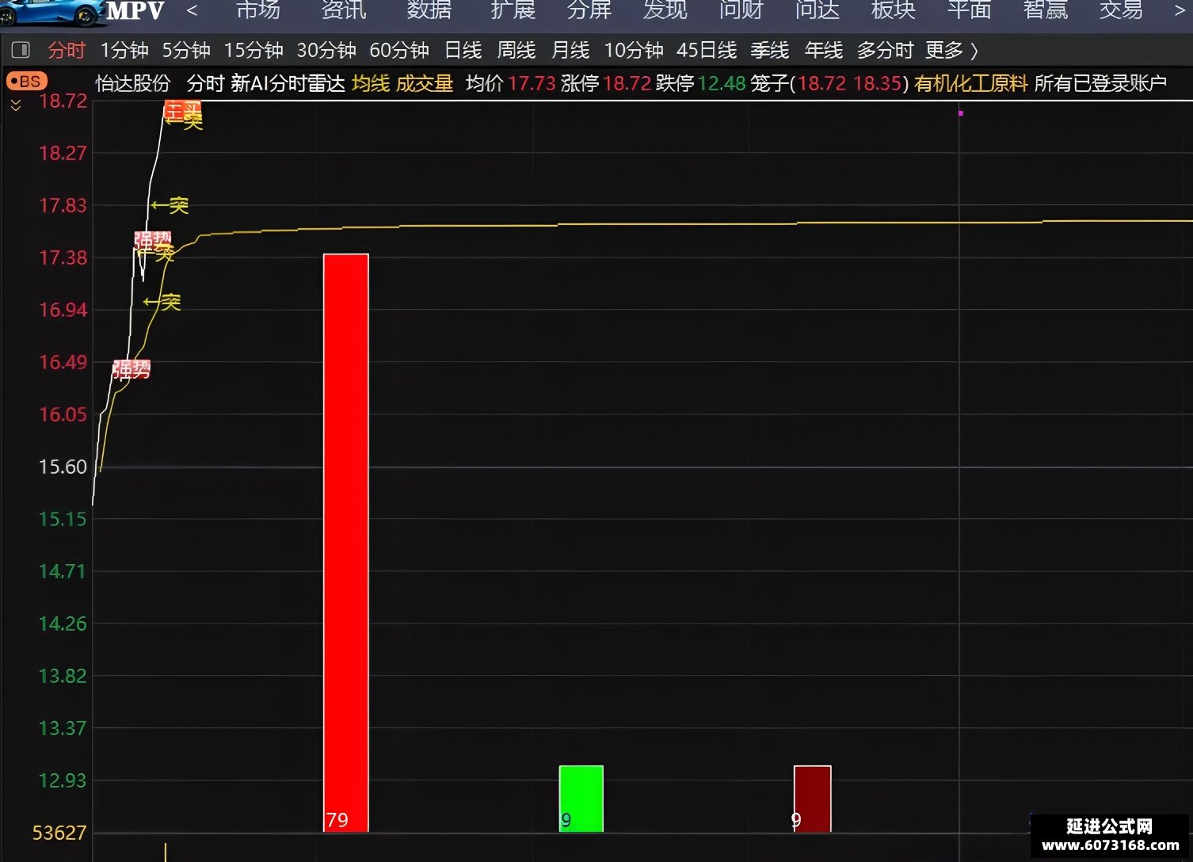Image resolution: width=1193 pixels, height=862 pixels.
Task: Expand 更多 period options
Action: click(951, 51)
